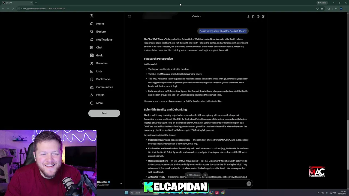
Task: Close the Grok / X browser tab
Action: pos(31,3)
